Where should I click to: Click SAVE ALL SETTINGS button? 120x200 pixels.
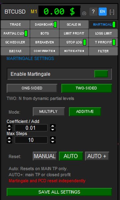(59, 192)
